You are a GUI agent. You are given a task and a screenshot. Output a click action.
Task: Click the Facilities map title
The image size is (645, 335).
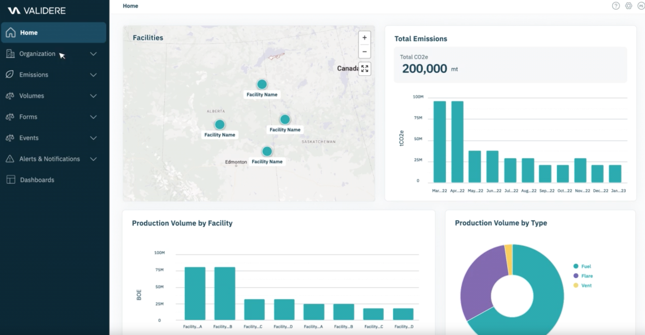tap(148, 38)
